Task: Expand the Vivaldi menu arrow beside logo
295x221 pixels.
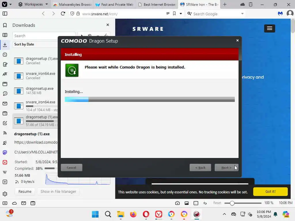Action: 10,4
